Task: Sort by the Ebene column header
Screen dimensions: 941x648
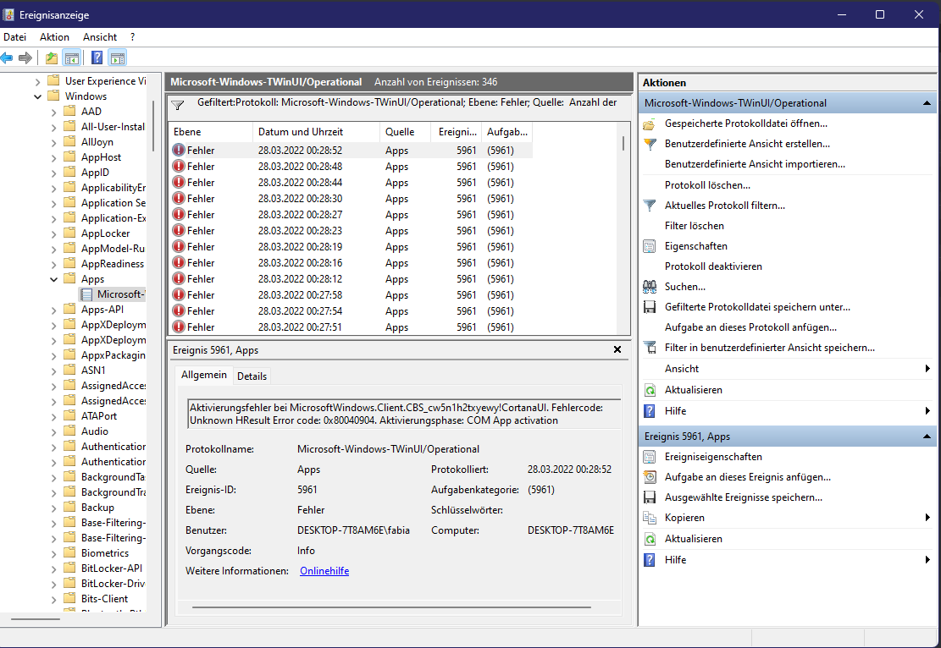Action: click(x=211, y=132)
